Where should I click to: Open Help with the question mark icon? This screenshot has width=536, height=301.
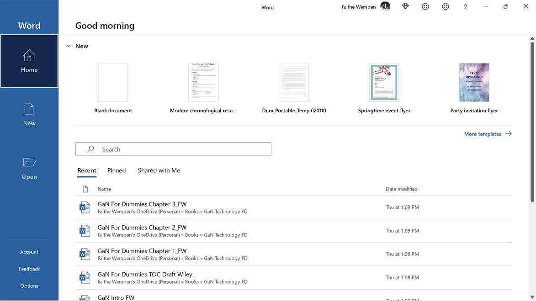point(465,6)
